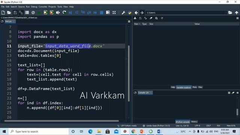Screen dimensions: 240x135
Task: Open Search menu
Action: click(14, 7)
